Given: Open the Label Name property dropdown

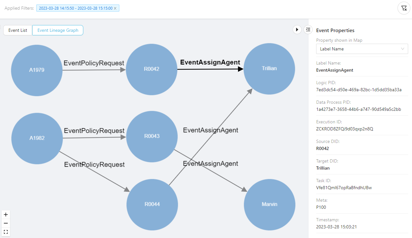Looking at the screenshot, I should (362, 49).
